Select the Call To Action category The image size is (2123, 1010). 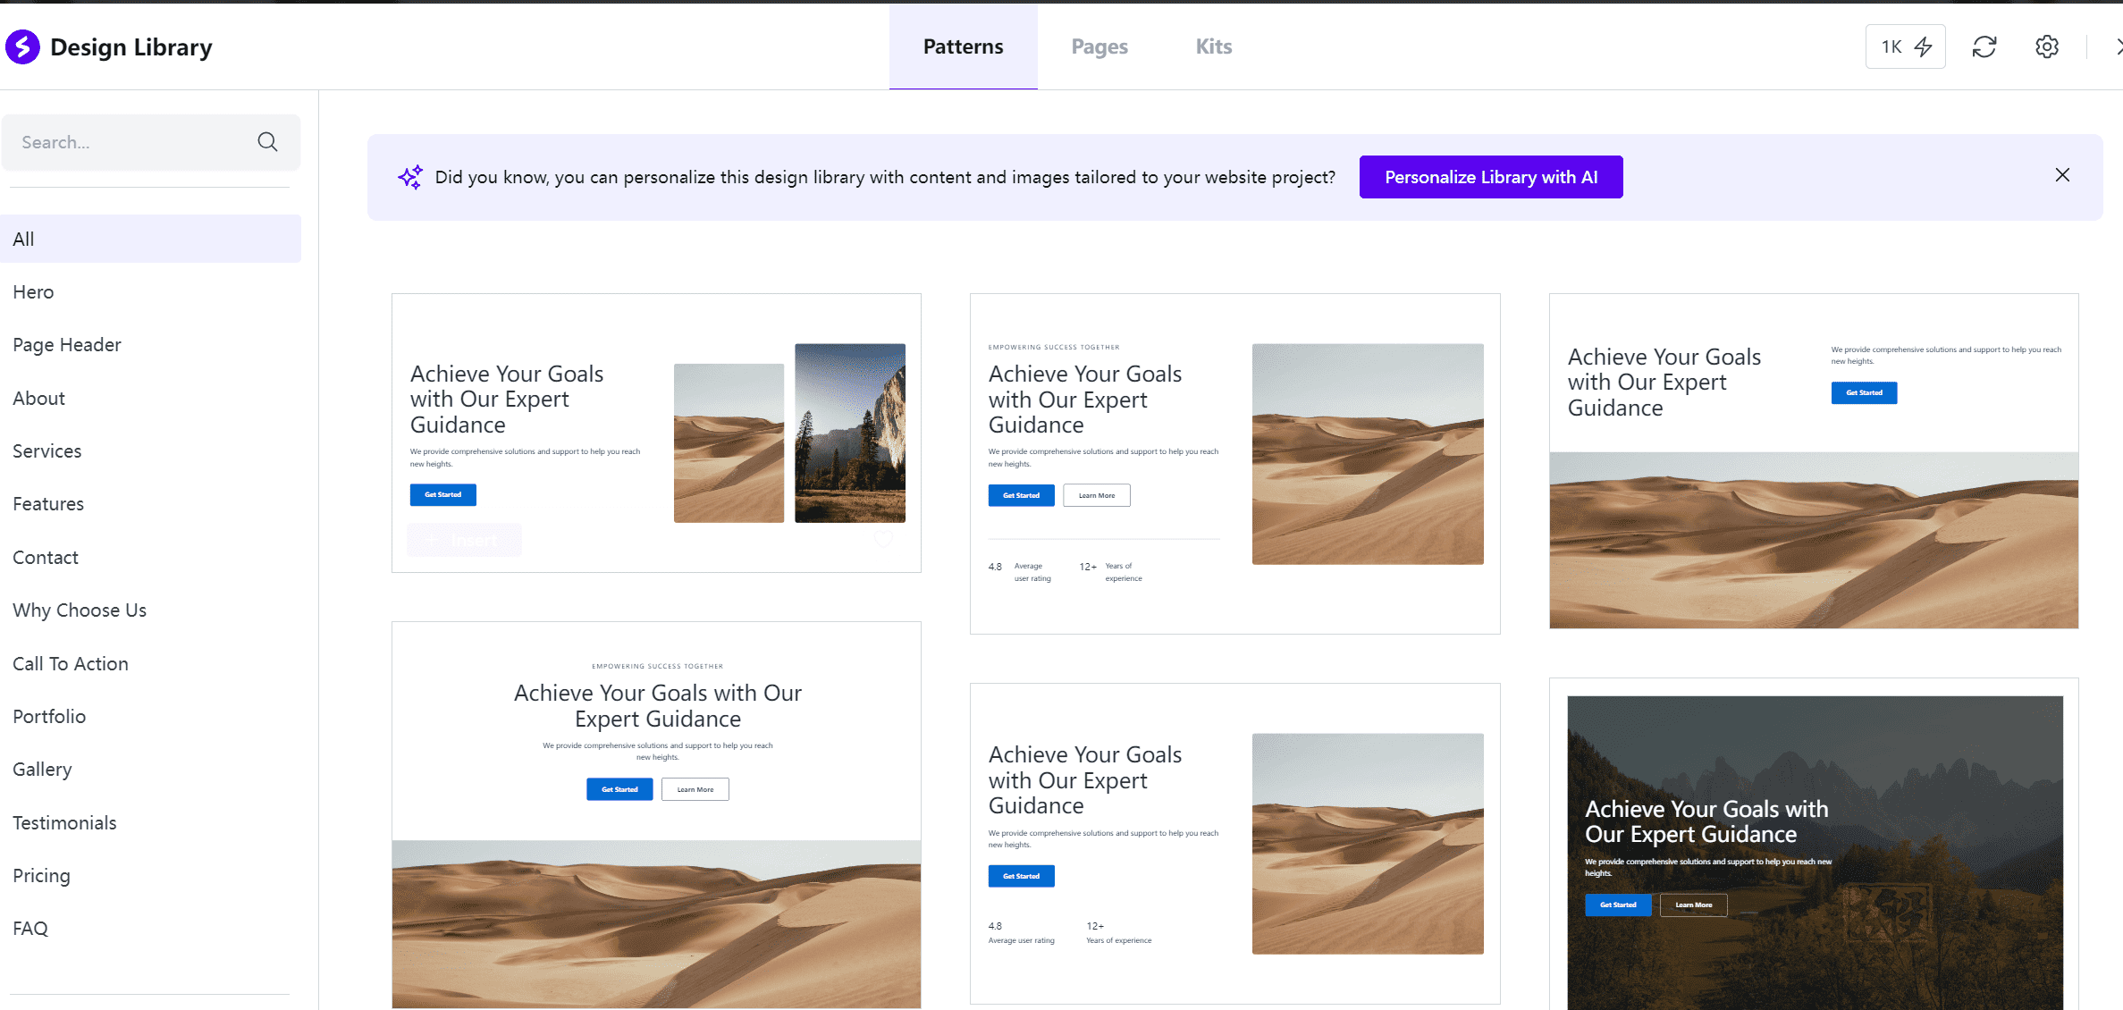click(x=150, y=664)
